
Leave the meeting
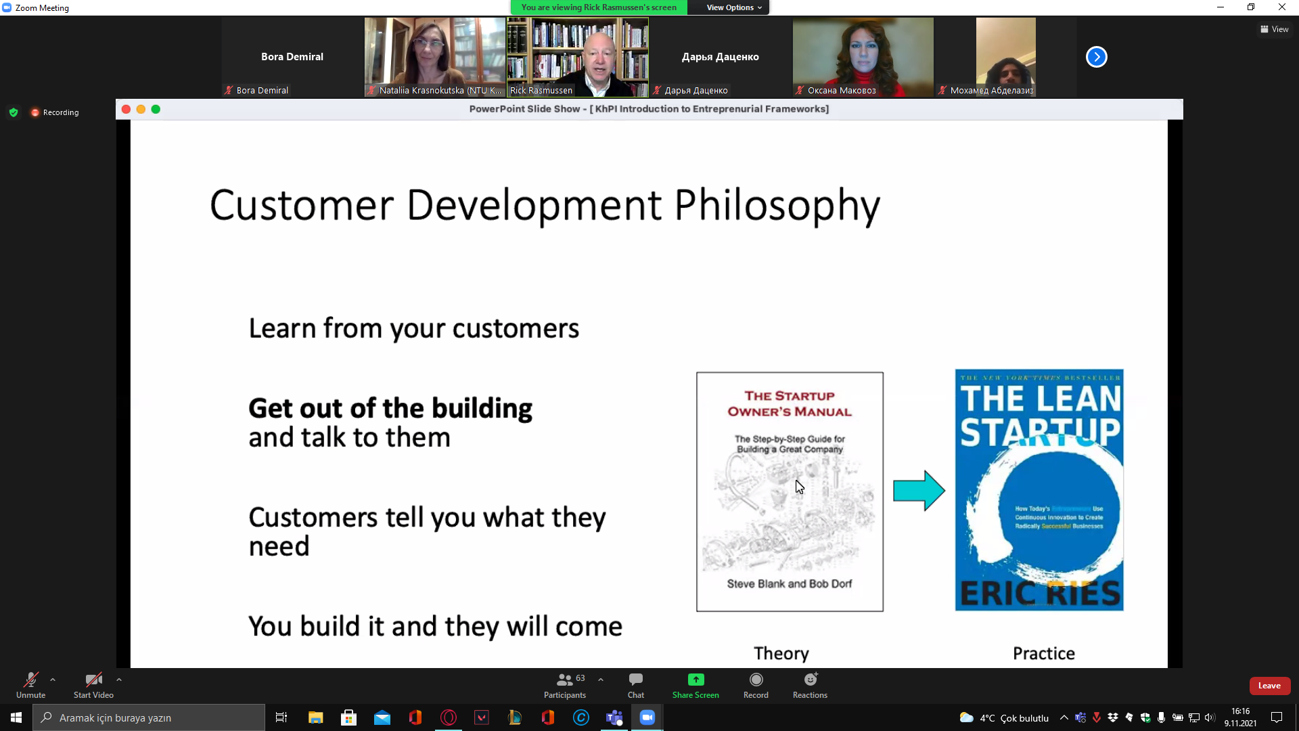click(1269, 686)
